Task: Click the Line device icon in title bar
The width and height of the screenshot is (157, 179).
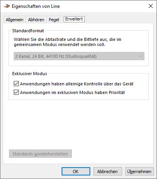Action: [7, 6]
